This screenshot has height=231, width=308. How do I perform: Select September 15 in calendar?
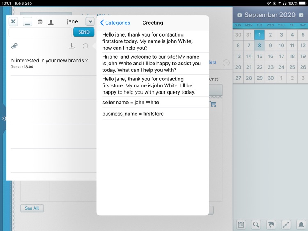tap(260, 56)
